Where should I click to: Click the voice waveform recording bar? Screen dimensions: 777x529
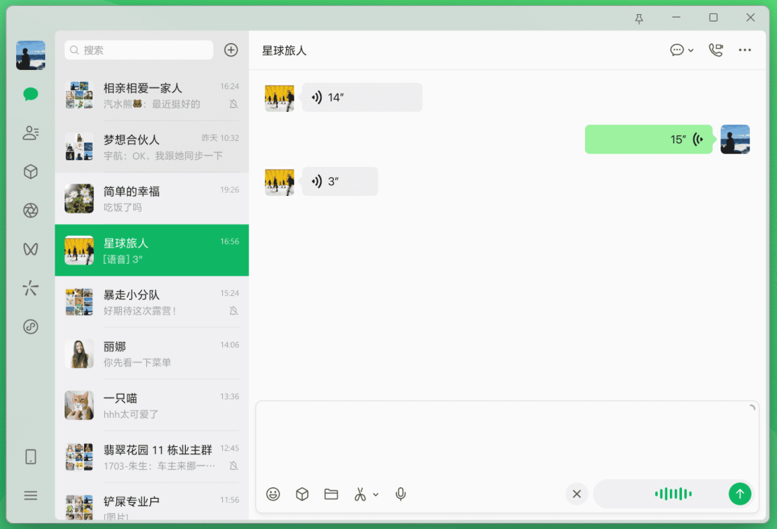coord(673,494)
